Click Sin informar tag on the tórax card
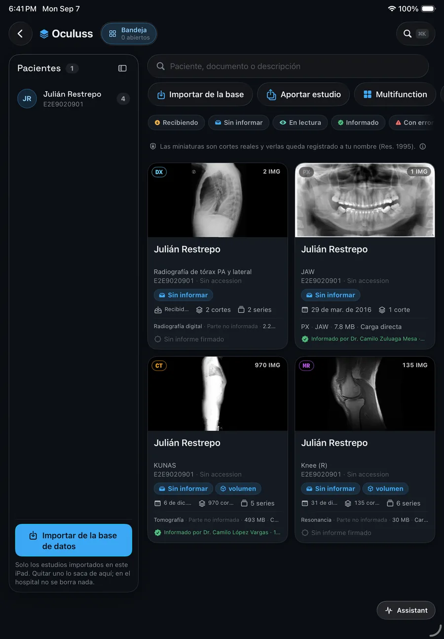 tap(183, 295)
